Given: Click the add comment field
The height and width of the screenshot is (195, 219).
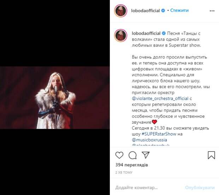Looking at the screenshot, I should (x=148, y=188).
